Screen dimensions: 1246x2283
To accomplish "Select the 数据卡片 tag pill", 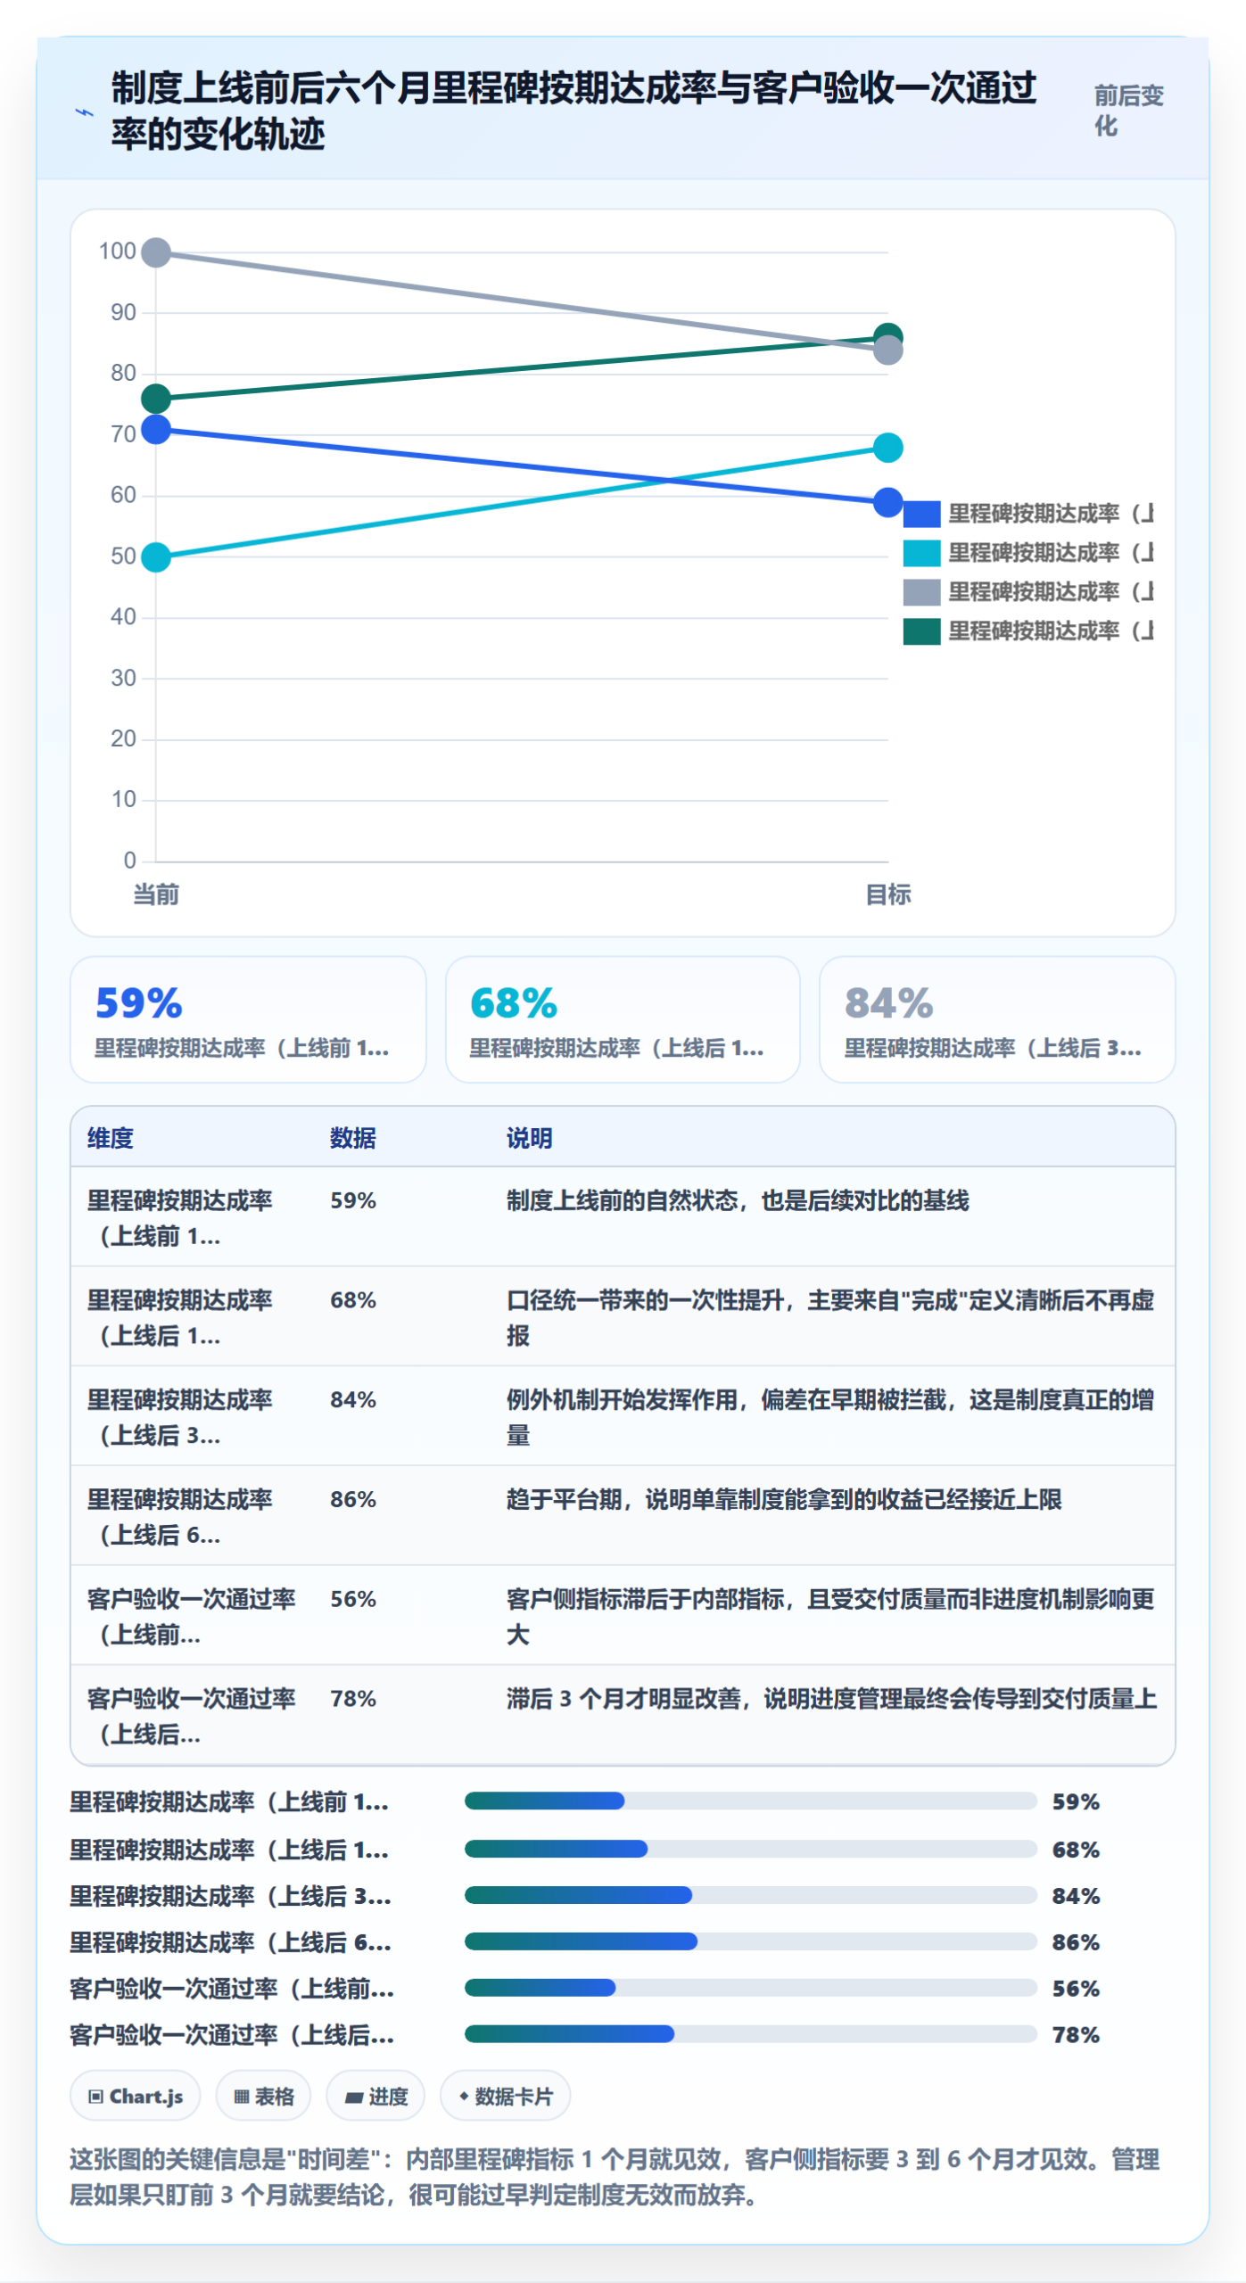I will click(x=505, y=2097).
